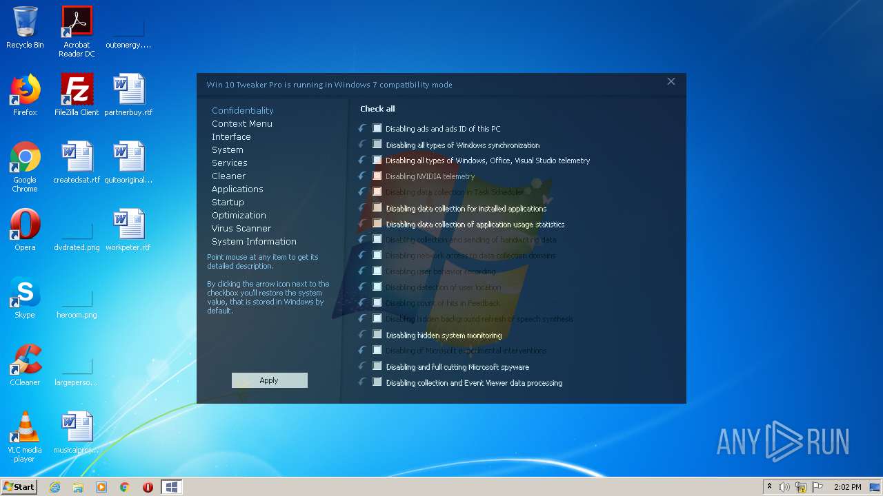Select the Opera desktop icon
The image size is (883, 496).
tap(25, 230)
